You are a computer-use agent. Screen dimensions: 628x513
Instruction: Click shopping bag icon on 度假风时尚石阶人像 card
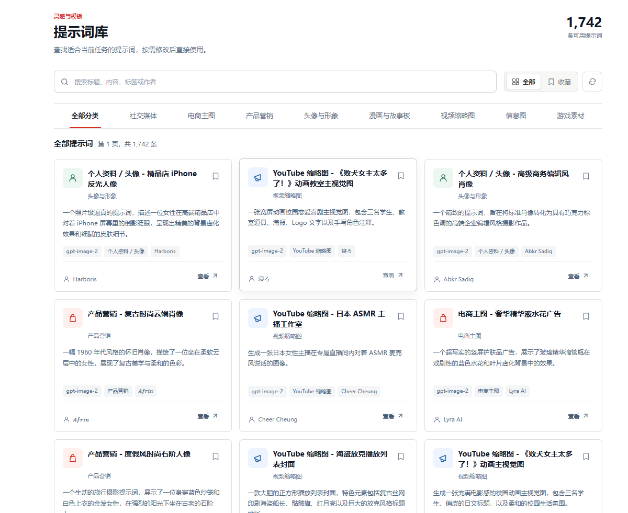73,458
